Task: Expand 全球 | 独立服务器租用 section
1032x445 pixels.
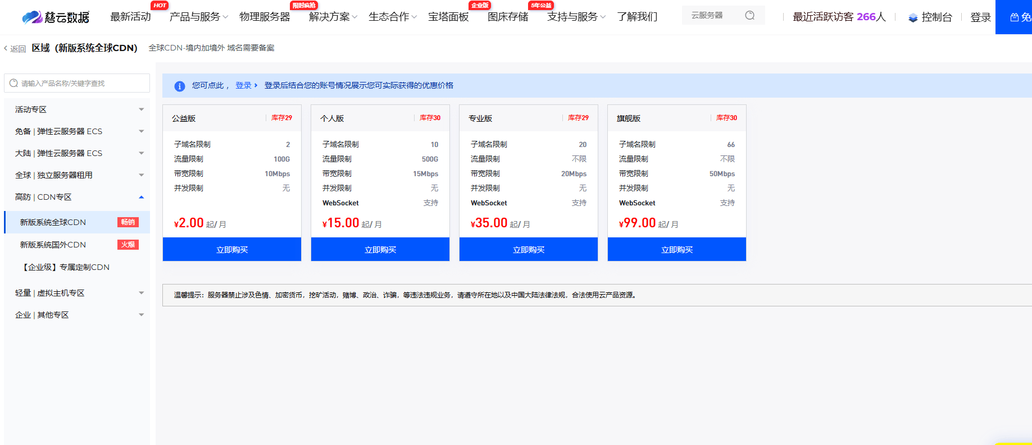Action: (77, 175)
